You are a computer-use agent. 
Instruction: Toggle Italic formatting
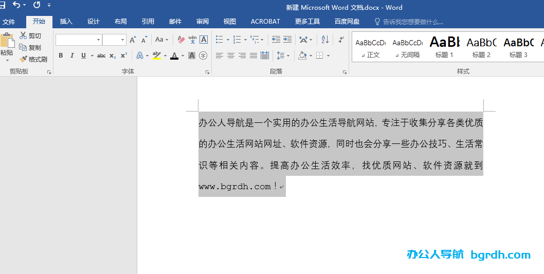[x=72, y=56]
